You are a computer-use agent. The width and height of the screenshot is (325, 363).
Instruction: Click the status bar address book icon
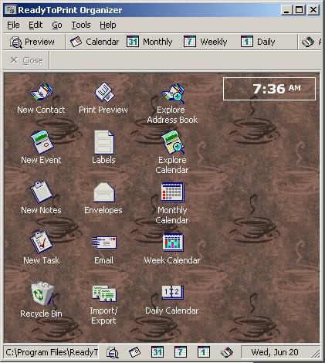click(x=227, y=352)
